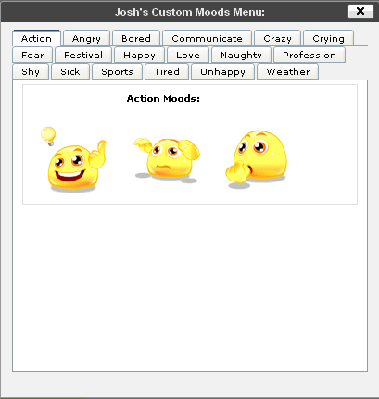Open the Fear tab
The width and height of the screenshot is (379, 399).
[x=32, y=55]
